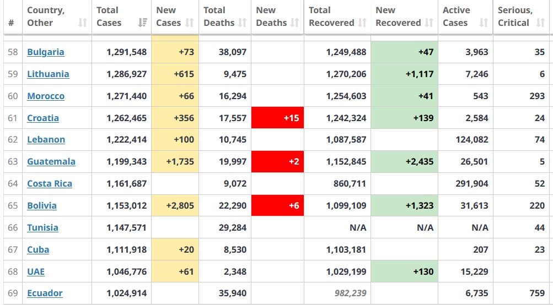The height and width of the screenshot is (305, 553).
Task: Select Lebanon active cases 124,082
Action: point(473,140)
